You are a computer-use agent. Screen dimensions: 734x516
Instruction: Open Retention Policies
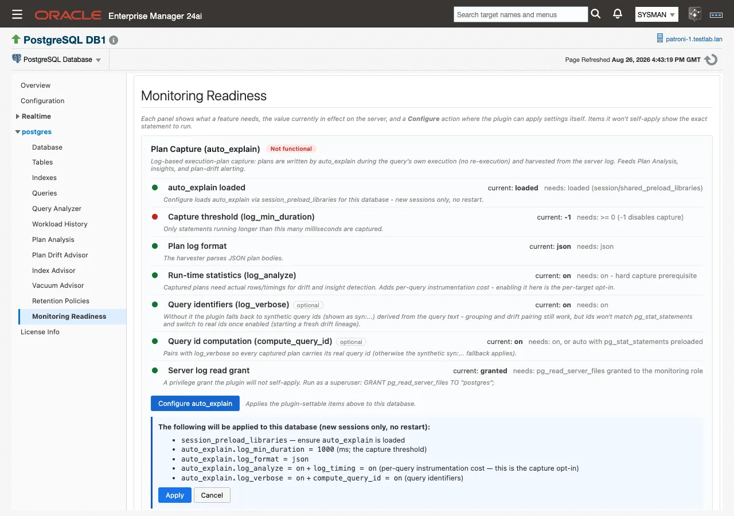pyautogui.click(x=61, y=301)
